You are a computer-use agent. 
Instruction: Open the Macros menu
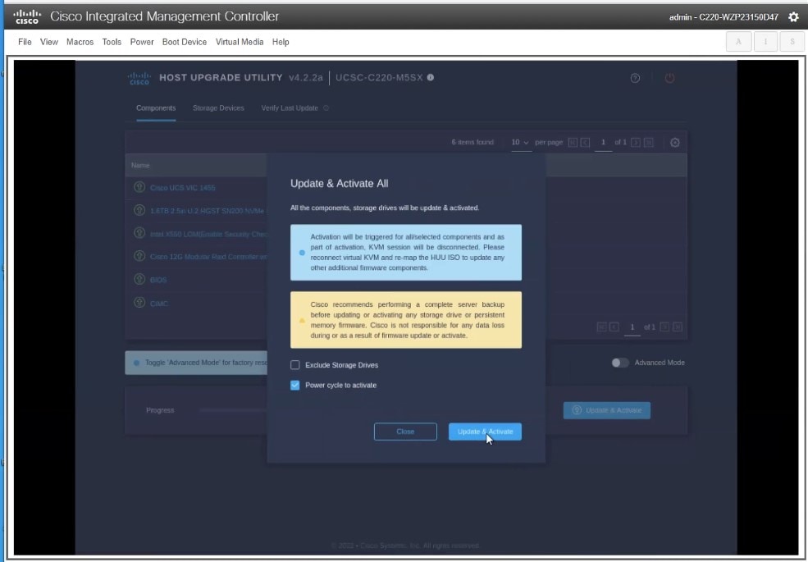(80, 42)
